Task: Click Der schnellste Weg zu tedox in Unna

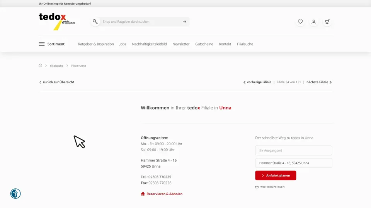Action: (284, 138)
